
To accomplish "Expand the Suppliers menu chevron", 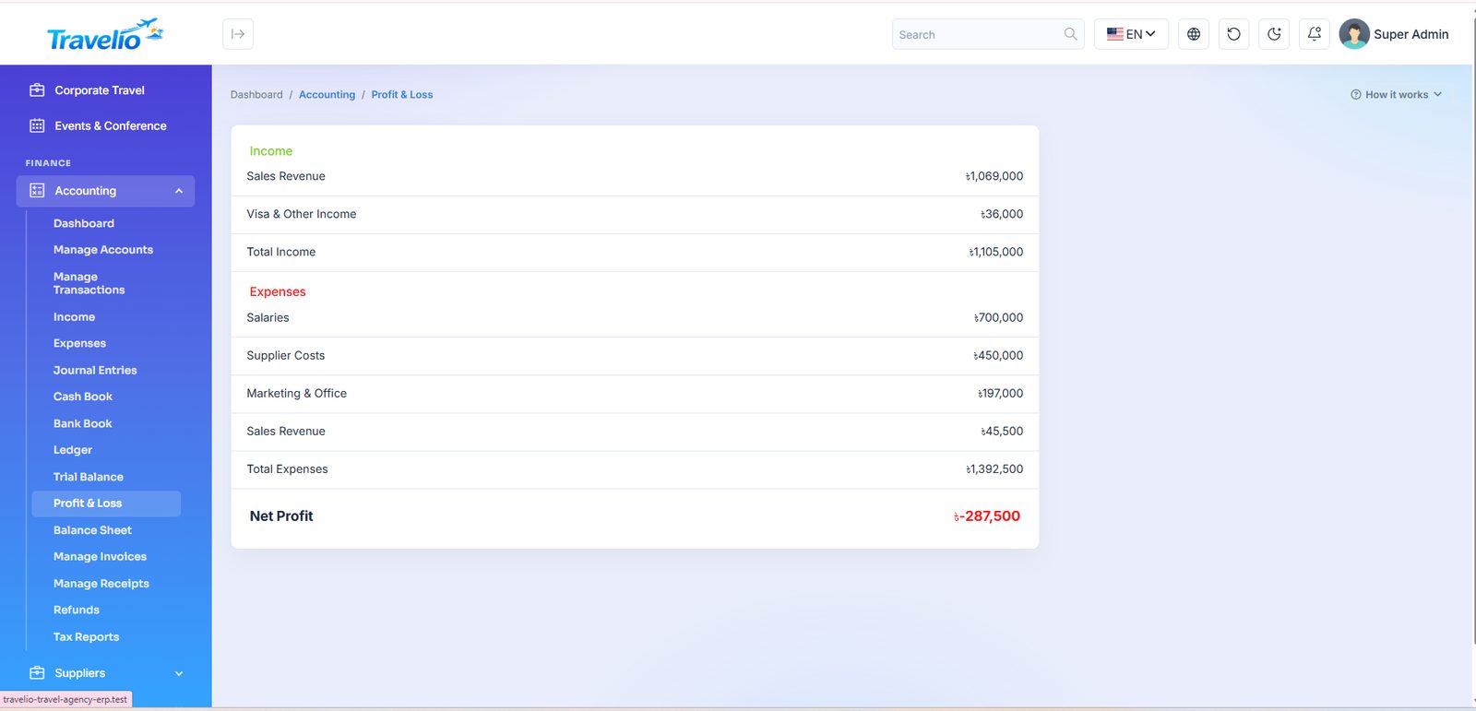I will pos(179,673).
